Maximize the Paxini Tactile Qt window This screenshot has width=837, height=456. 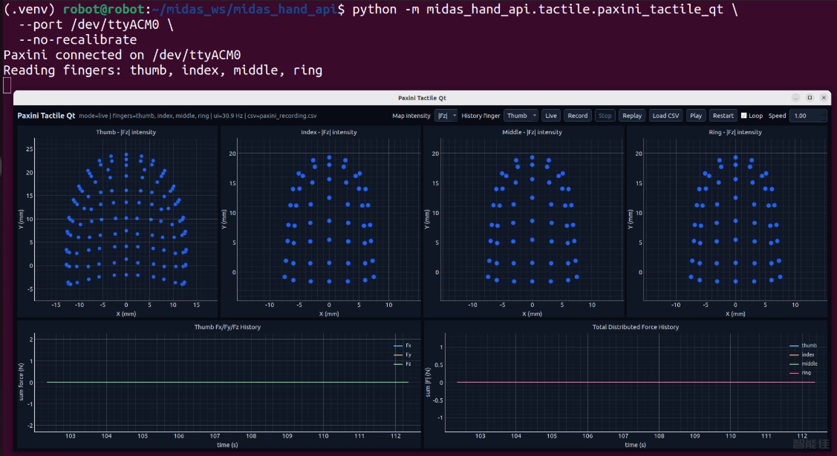[x=810, y=98]
